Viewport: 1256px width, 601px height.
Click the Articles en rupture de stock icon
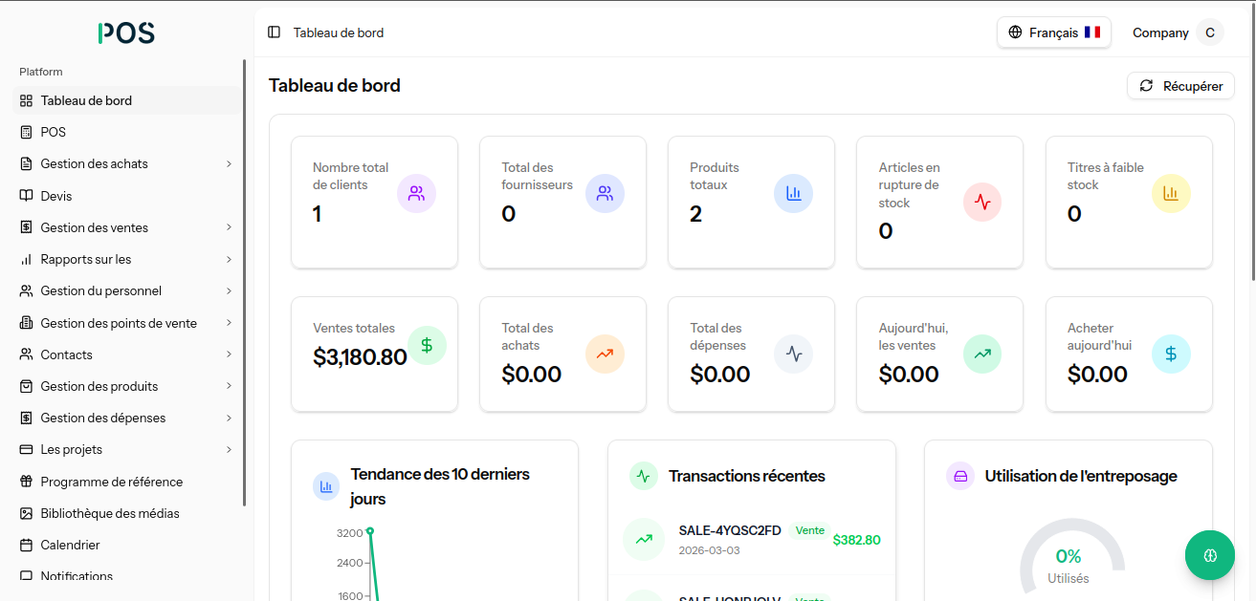[x=982, y=203]
